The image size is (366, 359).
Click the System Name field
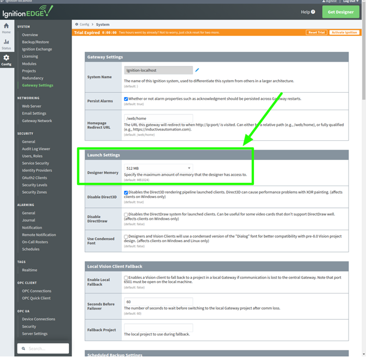click(x=158, y=70)
